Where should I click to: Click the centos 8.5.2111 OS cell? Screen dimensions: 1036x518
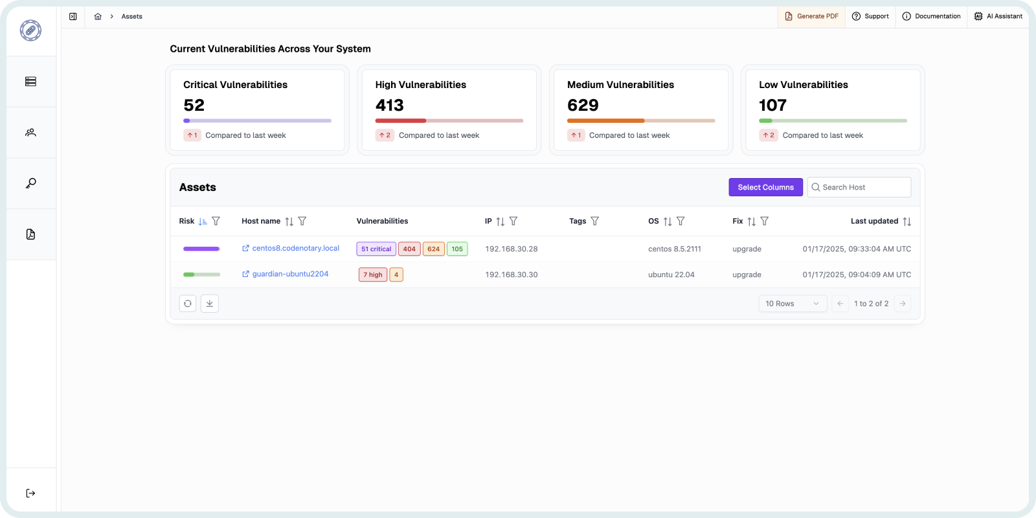coord(675,249)
